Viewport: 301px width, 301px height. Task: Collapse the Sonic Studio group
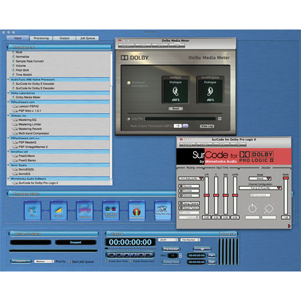pyautogui.click(x=8, y=165)
